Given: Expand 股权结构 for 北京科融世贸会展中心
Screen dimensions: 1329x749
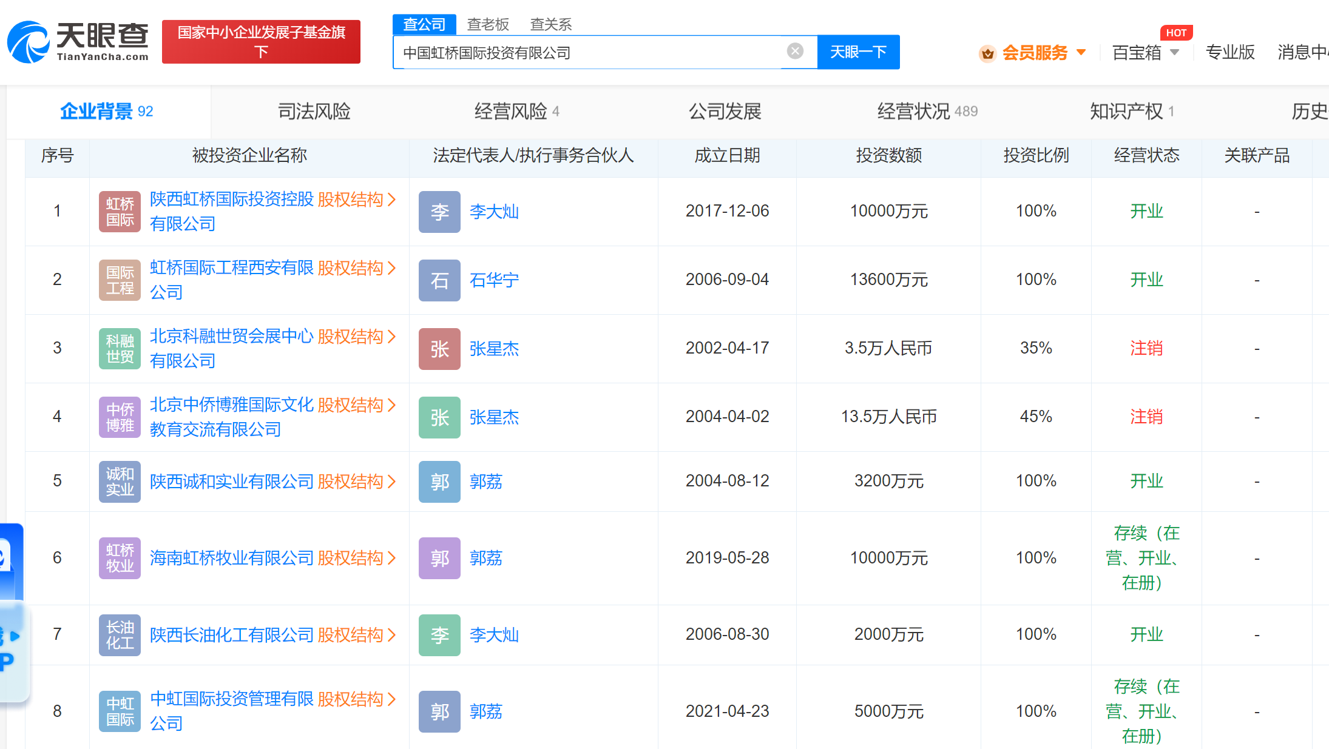Looking at the screenshot, I should pos(357,337).
